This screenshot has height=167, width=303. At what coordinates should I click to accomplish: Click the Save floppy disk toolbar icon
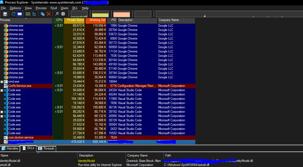click(5, 14)
